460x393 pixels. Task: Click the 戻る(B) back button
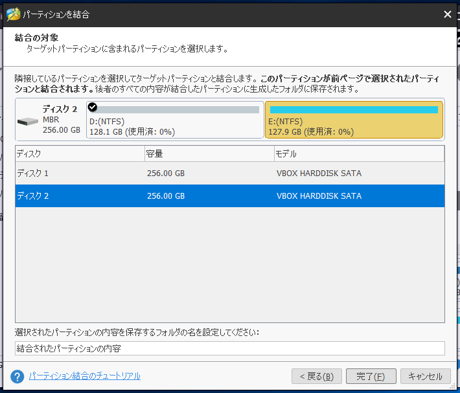coord(317,376)
